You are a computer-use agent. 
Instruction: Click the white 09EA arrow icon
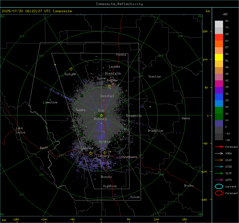tap(219, 154)
